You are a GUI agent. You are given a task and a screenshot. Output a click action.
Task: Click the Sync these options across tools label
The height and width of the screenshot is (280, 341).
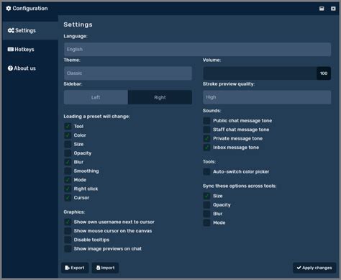pos(240,186)
